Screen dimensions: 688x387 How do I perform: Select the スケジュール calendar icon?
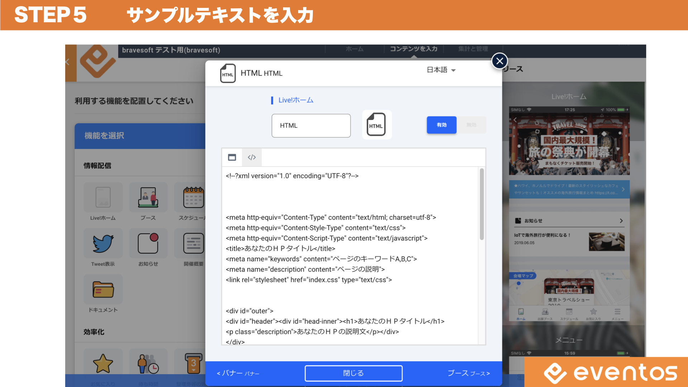tap(193, 197)
